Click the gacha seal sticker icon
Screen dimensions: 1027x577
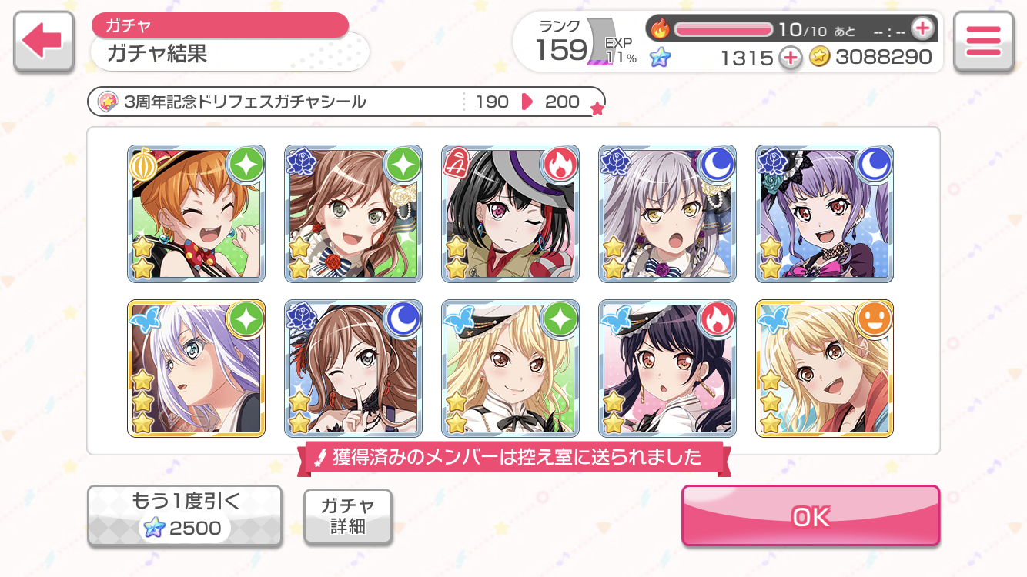(x=109, y=102)
